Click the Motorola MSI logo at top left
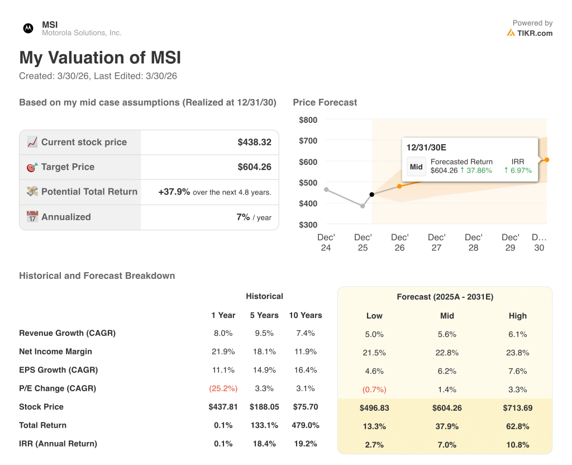 click(27, 28)
